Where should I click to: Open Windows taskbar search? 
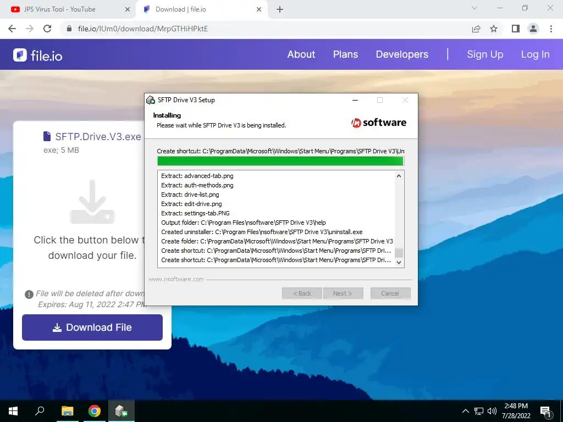coord(40,411)
